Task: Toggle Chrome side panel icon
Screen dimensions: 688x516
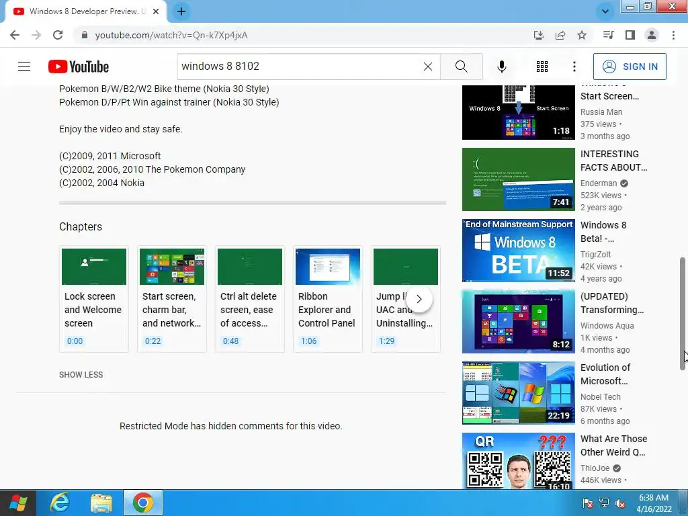Action: click(x=630, y=35)
